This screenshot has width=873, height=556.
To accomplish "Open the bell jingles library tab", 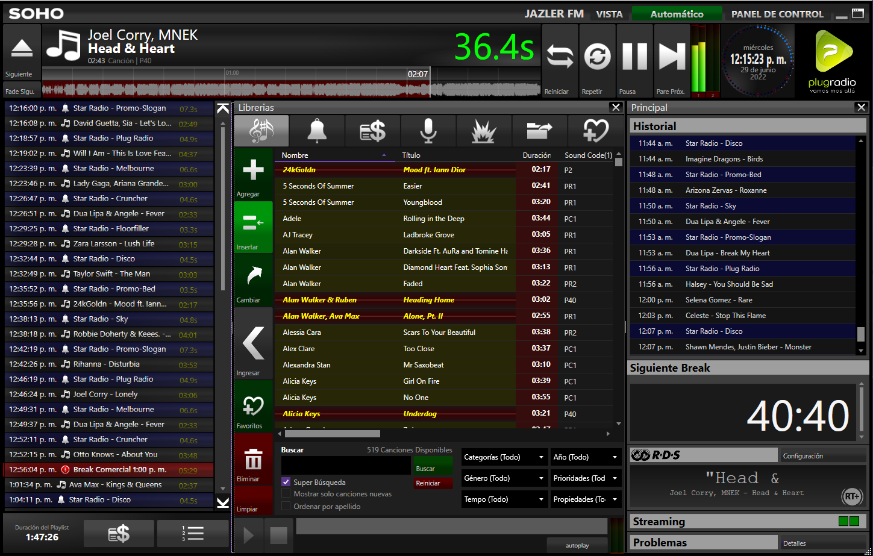I will (317, 131).
